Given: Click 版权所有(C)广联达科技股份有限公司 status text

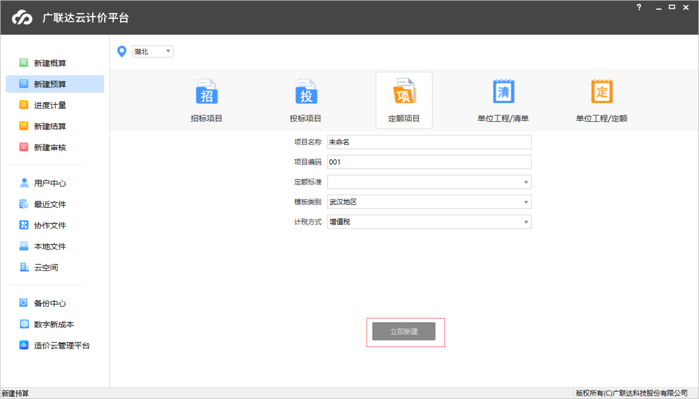Looking at the screenshot, I should coord(632,393).
